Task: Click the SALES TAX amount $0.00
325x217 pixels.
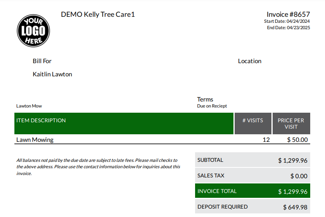Action: point(299,176)
